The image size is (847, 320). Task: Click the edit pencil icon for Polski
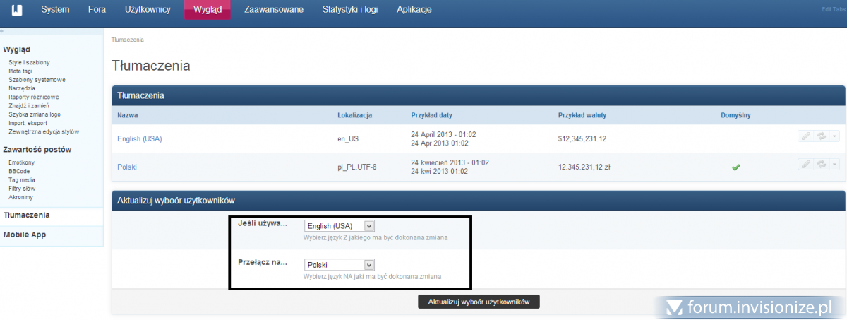(805, 164)
